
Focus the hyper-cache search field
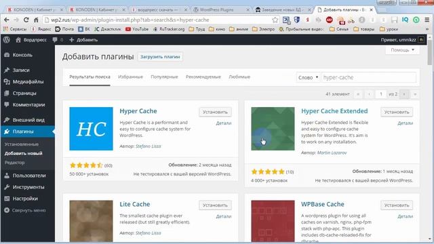pos(369,77)
